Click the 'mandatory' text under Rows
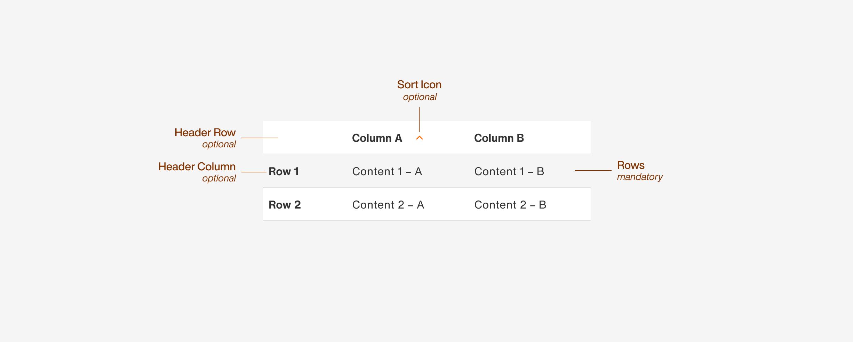 point(640,177)
